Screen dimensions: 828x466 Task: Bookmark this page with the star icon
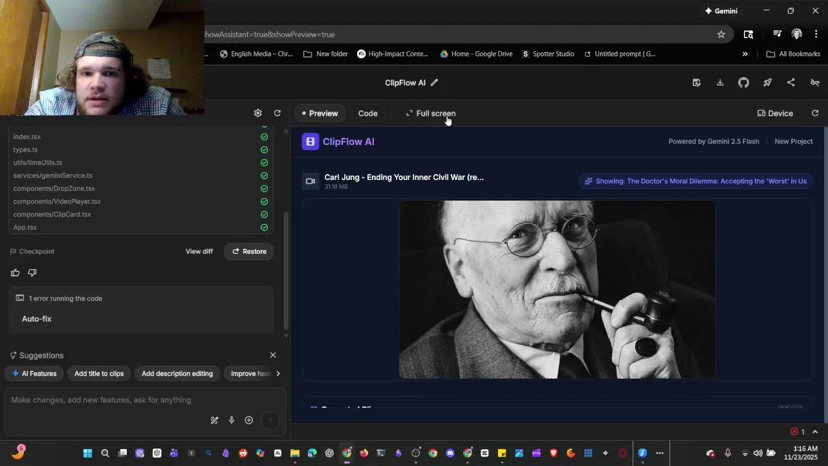[x=721, y=34]
